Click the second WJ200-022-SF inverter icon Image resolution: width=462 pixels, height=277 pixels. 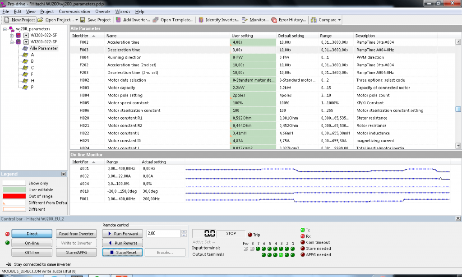18,42
